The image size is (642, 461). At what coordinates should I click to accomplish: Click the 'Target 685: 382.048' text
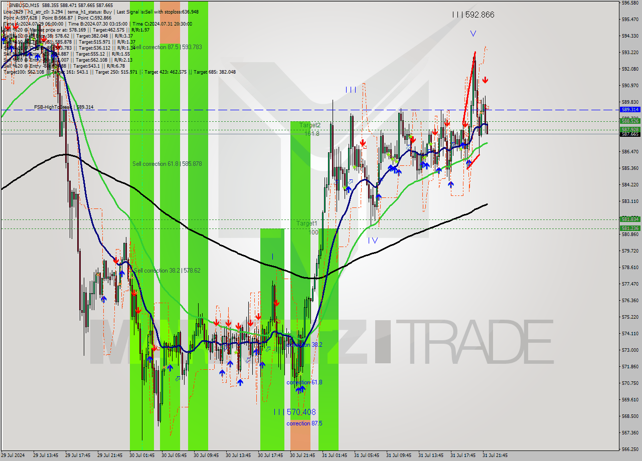click(215, 72)
